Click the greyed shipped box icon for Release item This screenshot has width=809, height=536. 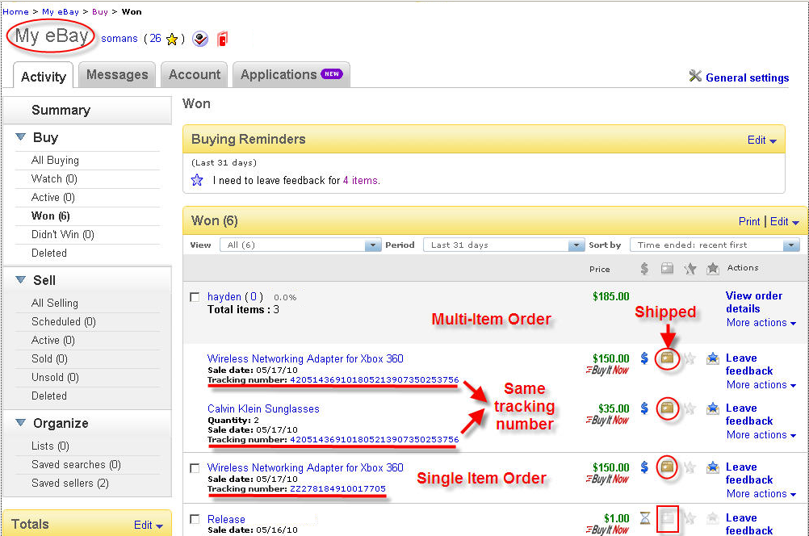coord(667,517)
